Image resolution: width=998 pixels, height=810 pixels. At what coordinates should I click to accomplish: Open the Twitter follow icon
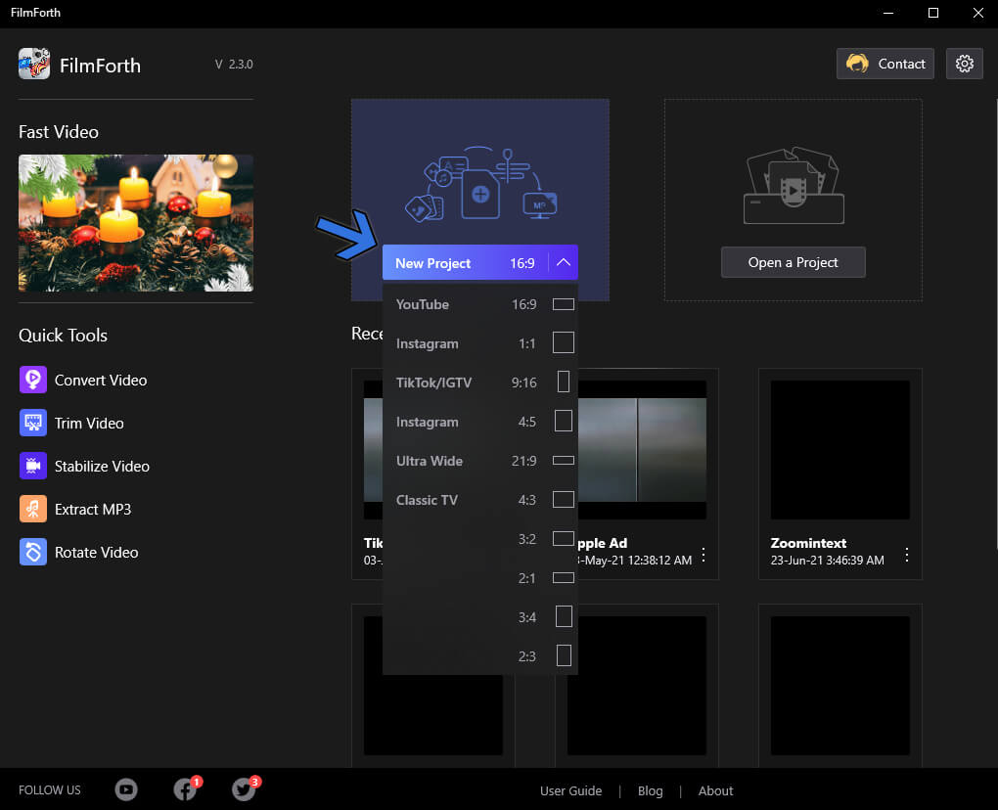[x=244, y=789]
